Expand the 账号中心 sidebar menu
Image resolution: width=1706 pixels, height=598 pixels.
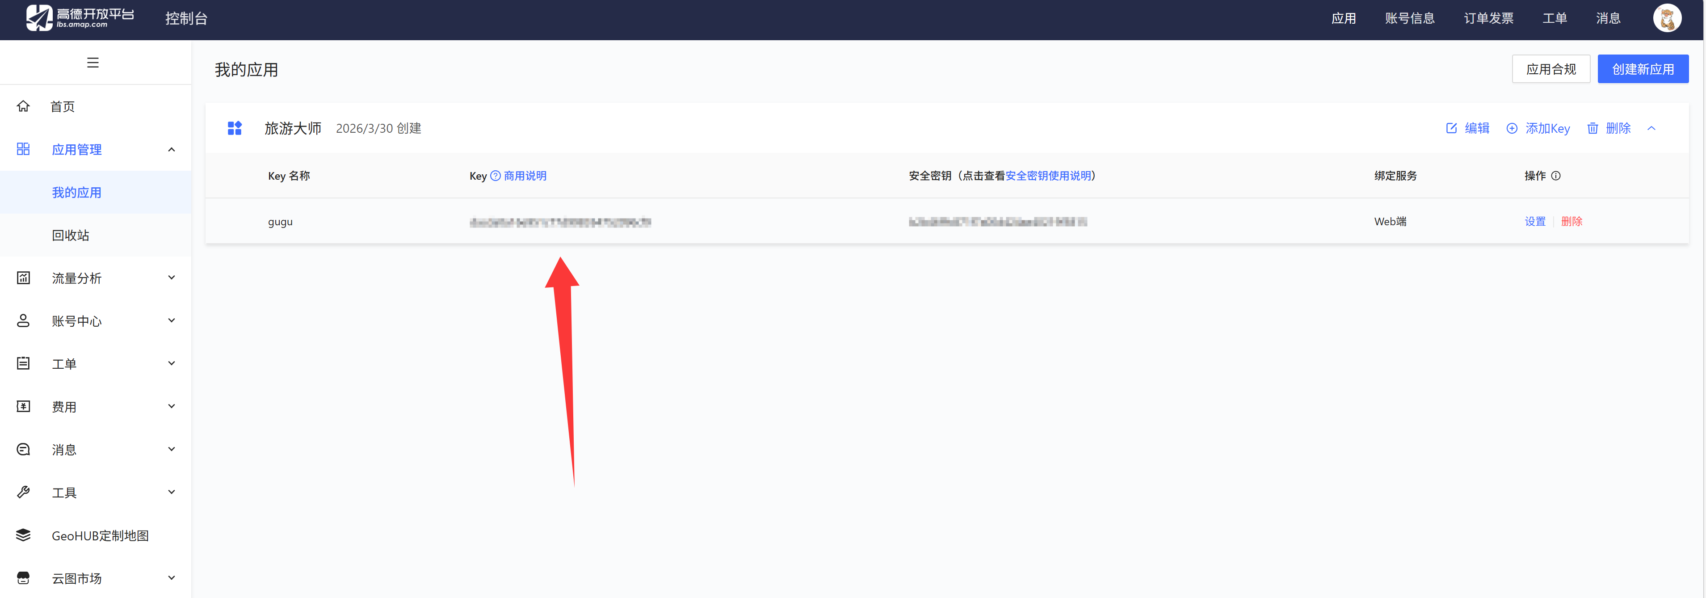pyautogui.click(x=172, y=320)
